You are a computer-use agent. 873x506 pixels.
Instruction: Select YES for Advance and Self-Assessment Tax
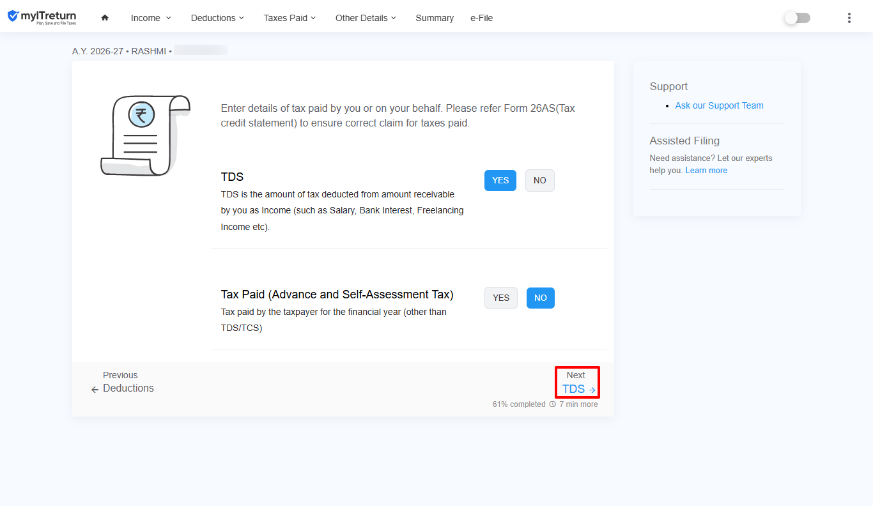pos(501,298)
